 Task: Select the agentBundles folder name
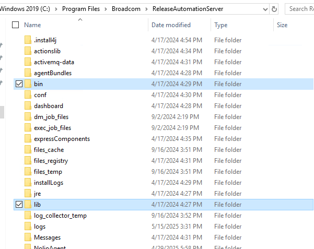pyautogui.click(x=53, y=73)
